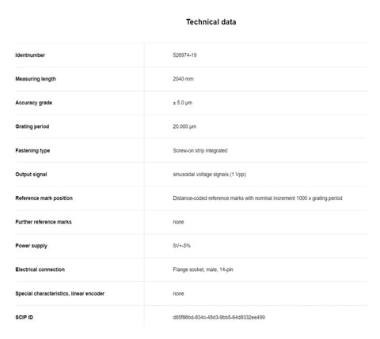This screenshot has height=339, width=380.
Task: Click the Identnumber row label
Action: [x=30, y=55]
